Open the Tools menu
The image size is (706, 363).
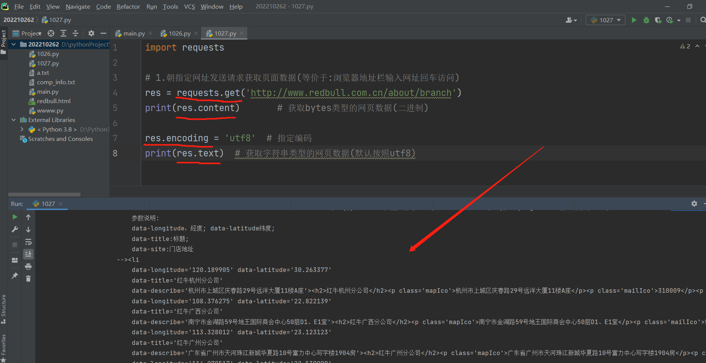click(170, 6)
